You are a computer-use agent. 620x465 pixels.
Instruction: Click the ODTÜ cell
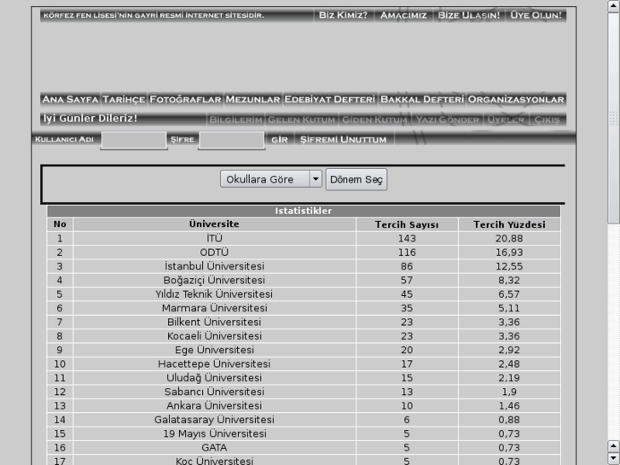214,252
